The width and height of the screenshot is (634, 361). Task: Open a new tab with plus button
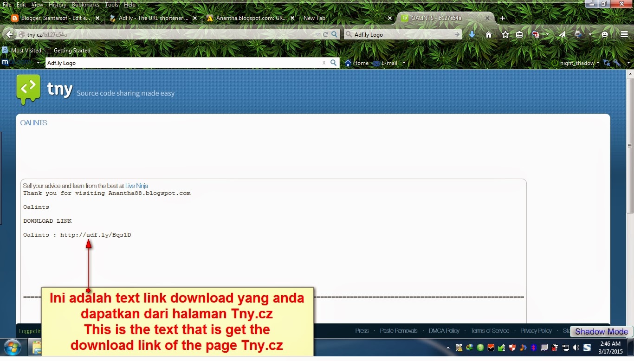(x=502, y=18)
